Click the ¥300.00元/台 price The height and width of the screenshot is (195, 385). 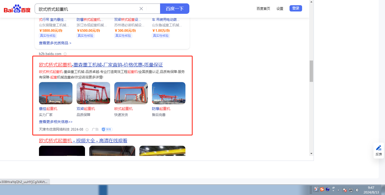coord(125,31)
